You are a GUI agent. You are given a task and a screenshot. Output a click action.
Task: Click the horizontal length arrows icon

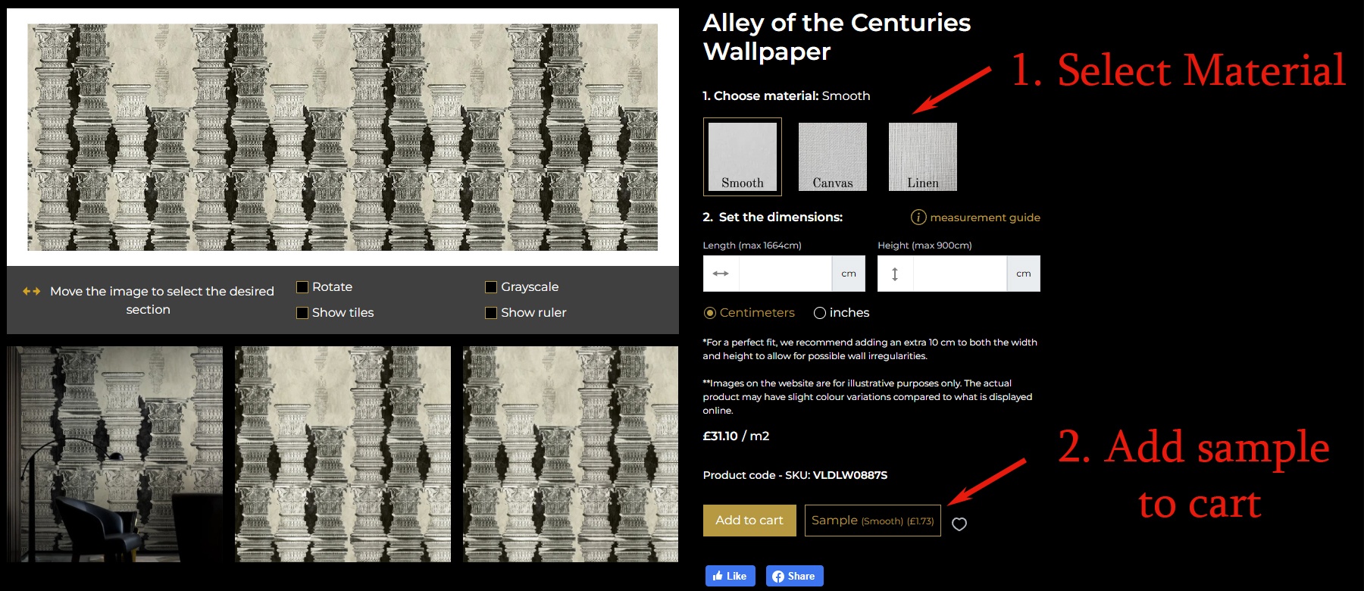click(721, 274)
